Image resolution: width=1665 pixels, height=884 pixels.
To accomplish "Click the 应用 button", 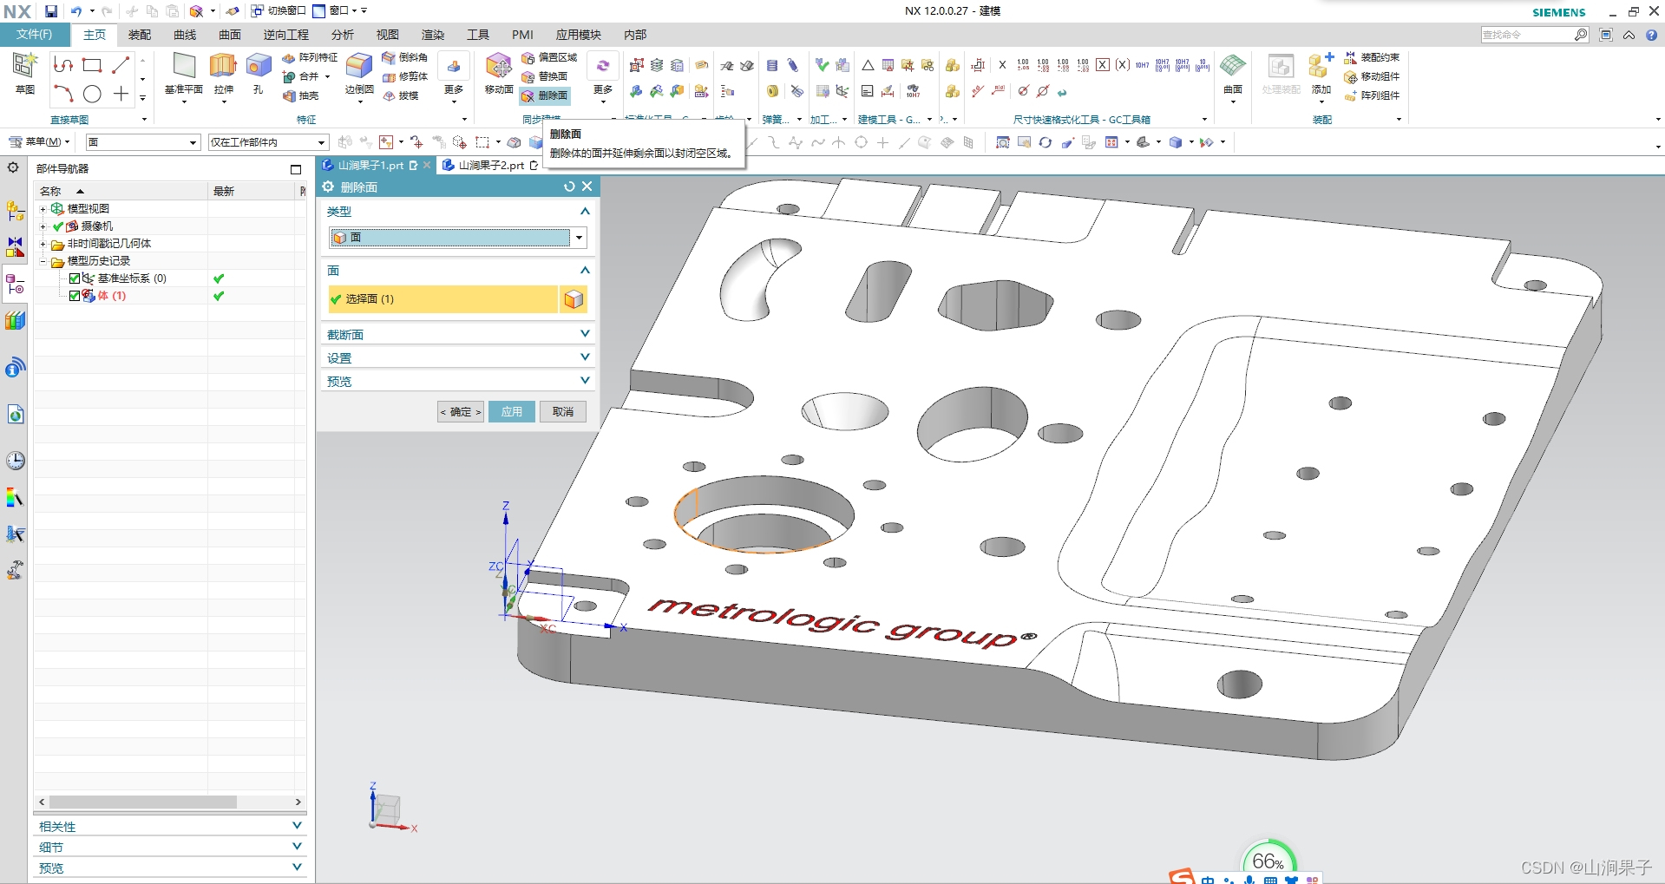I will (512, 412).
